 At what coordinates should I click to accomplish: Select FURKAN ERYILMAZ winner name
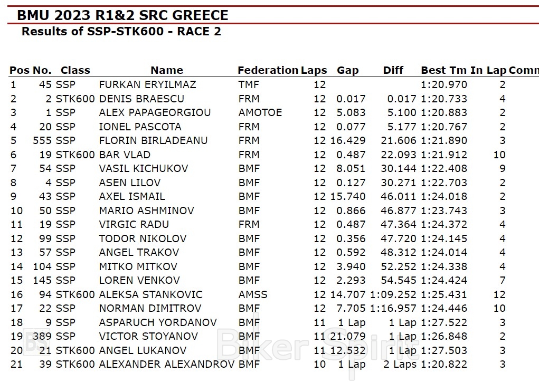[147, 84]
